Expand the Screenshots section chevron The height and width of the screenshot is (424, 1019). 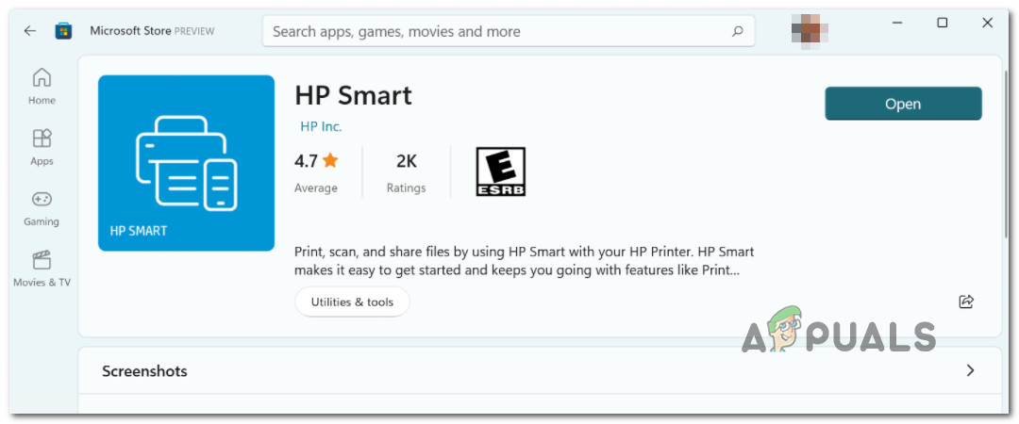tap(970, 370)
